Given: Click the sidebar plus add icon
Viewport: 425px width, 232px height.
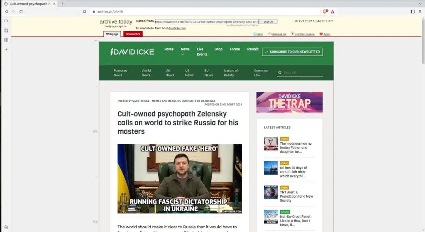Looking at the screenshot, I should [6, 50].
